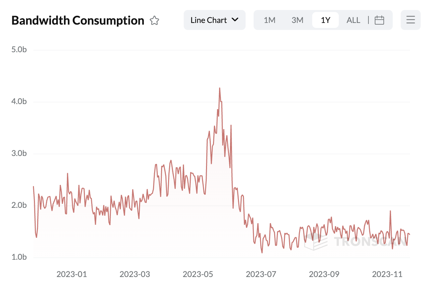Click the 2023-11 x-axis label
The height and width of the screenshot is (286, 430).
[387, 274]
